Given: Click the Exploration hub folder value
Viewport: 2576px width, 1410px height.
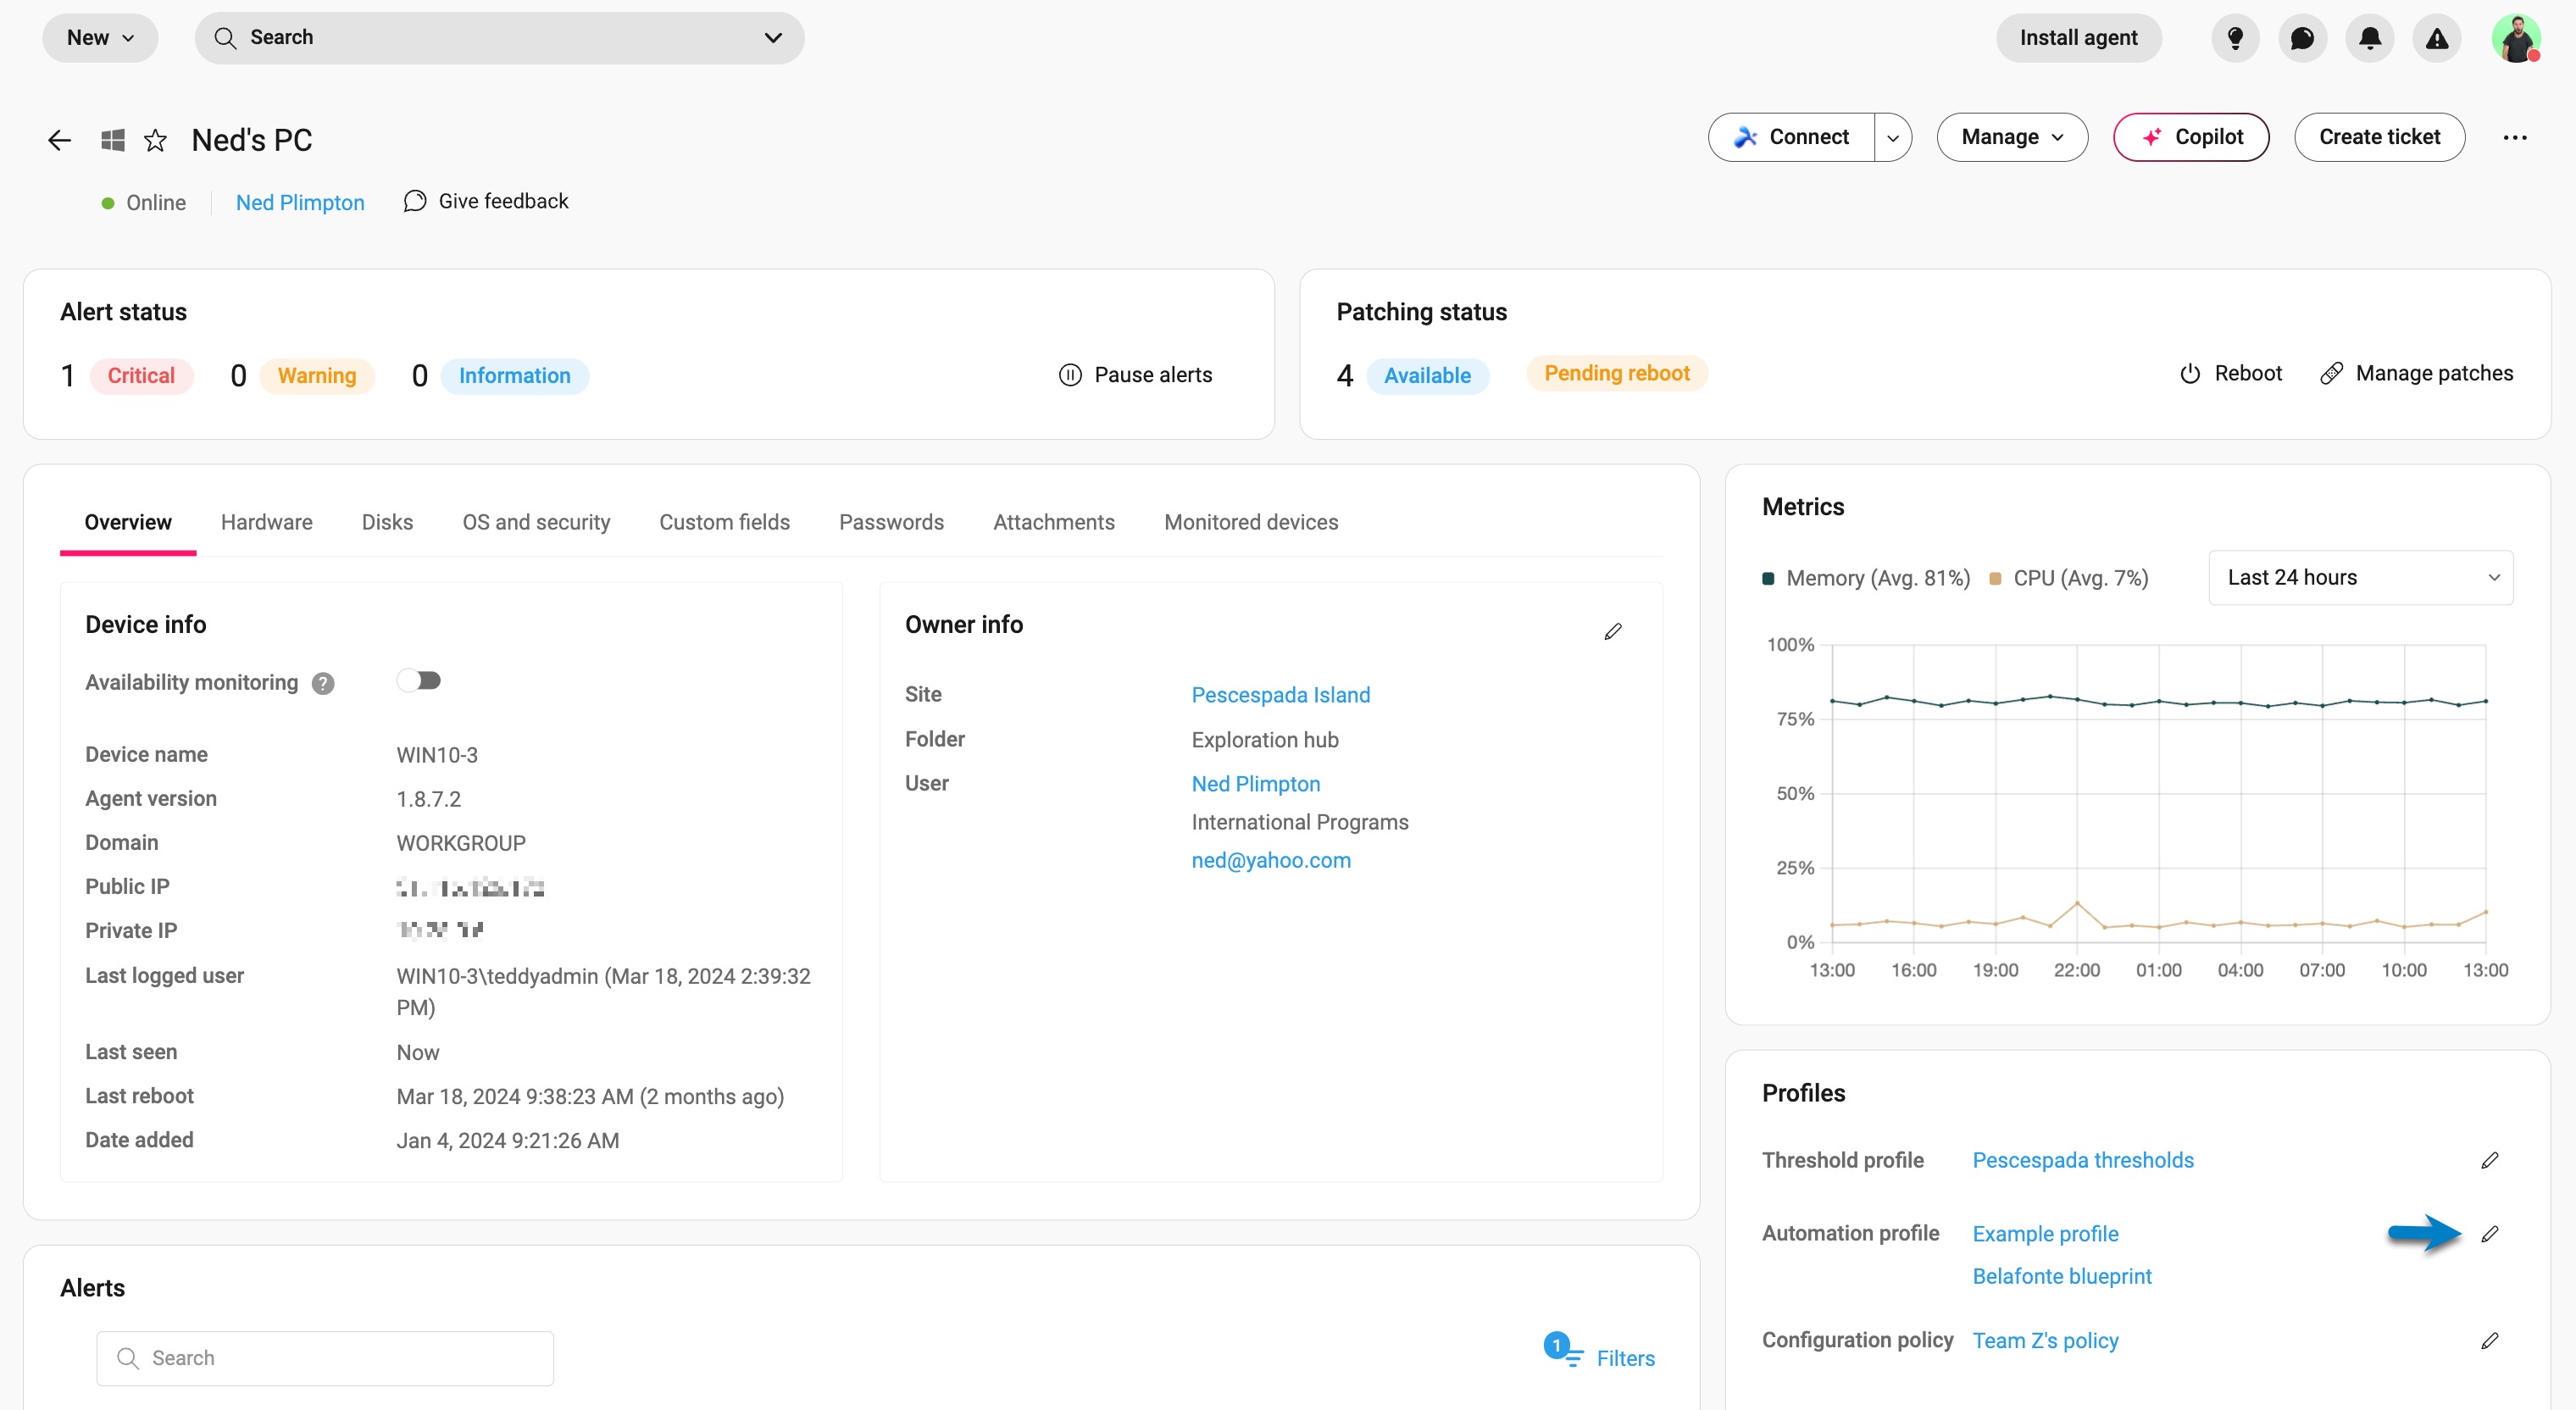Looking at the screenshot, I should coord(1264,740).
